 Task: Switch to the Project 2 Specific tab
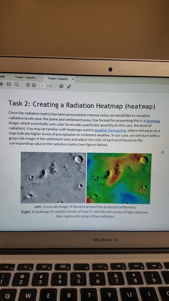[59, 79]
